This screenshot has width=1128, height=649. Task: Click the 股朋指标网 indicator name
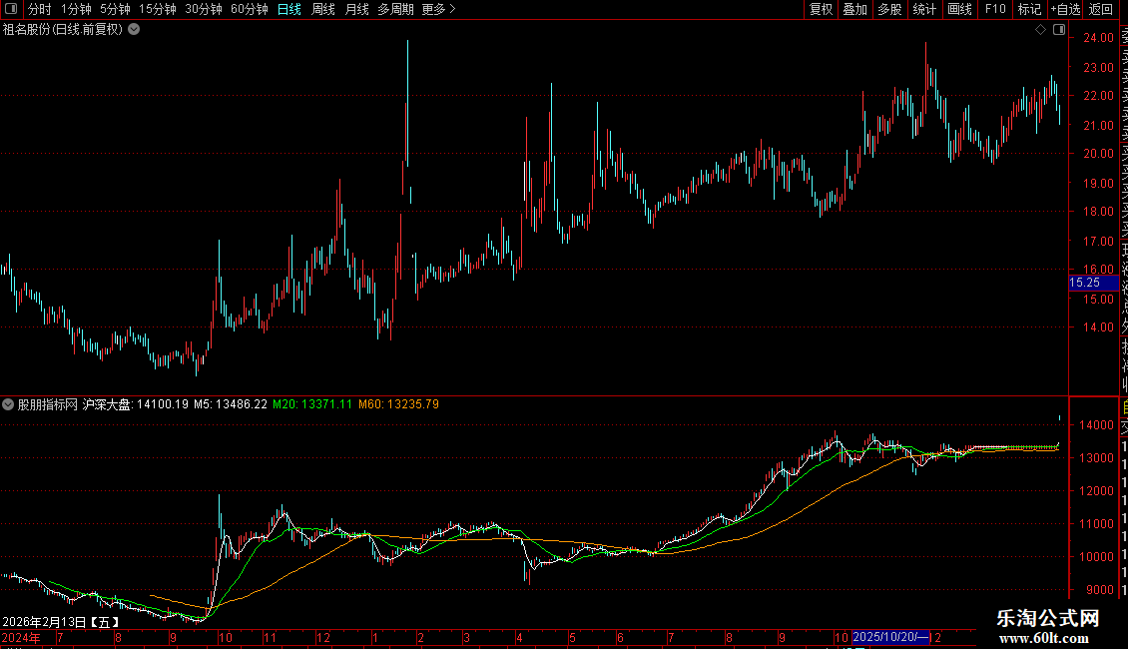point(48,404)
